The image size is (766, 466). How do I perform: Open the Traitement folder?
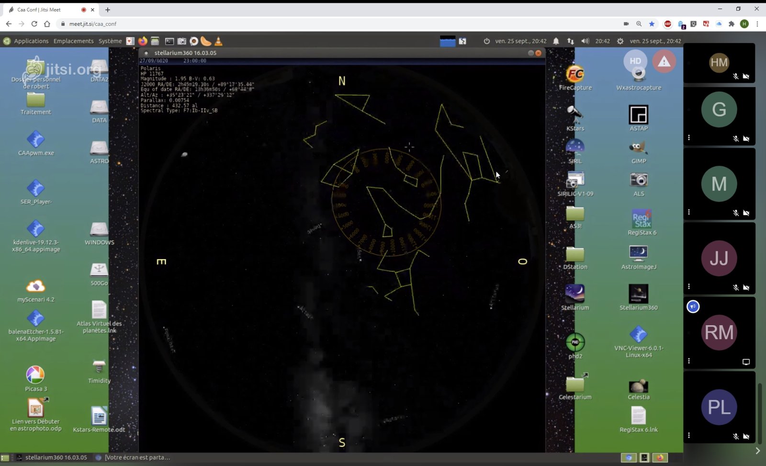[36, 100]
